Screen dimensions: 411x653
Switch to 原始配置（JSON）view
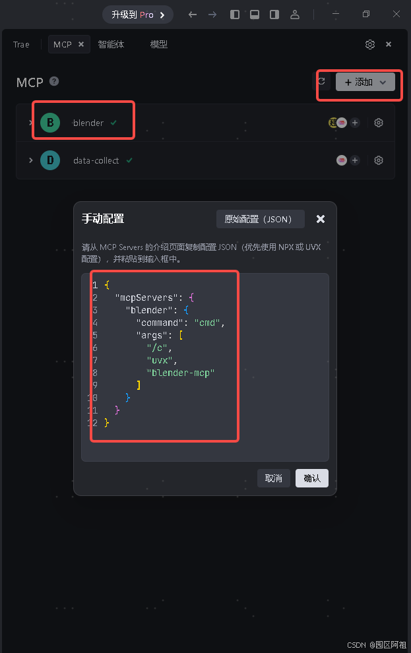(x=260, y=218)
